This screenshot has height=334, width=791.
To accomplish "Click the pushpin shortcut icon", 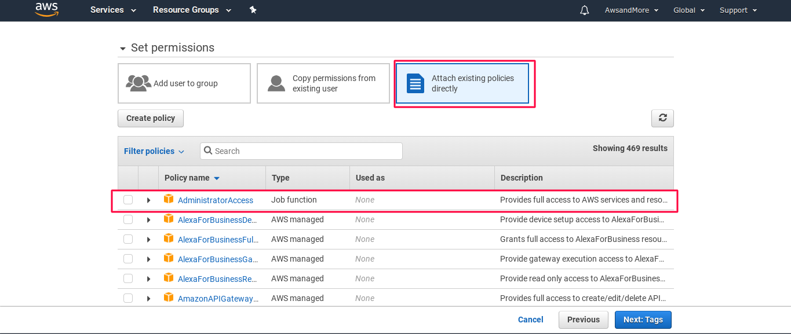I will (253, 10).
